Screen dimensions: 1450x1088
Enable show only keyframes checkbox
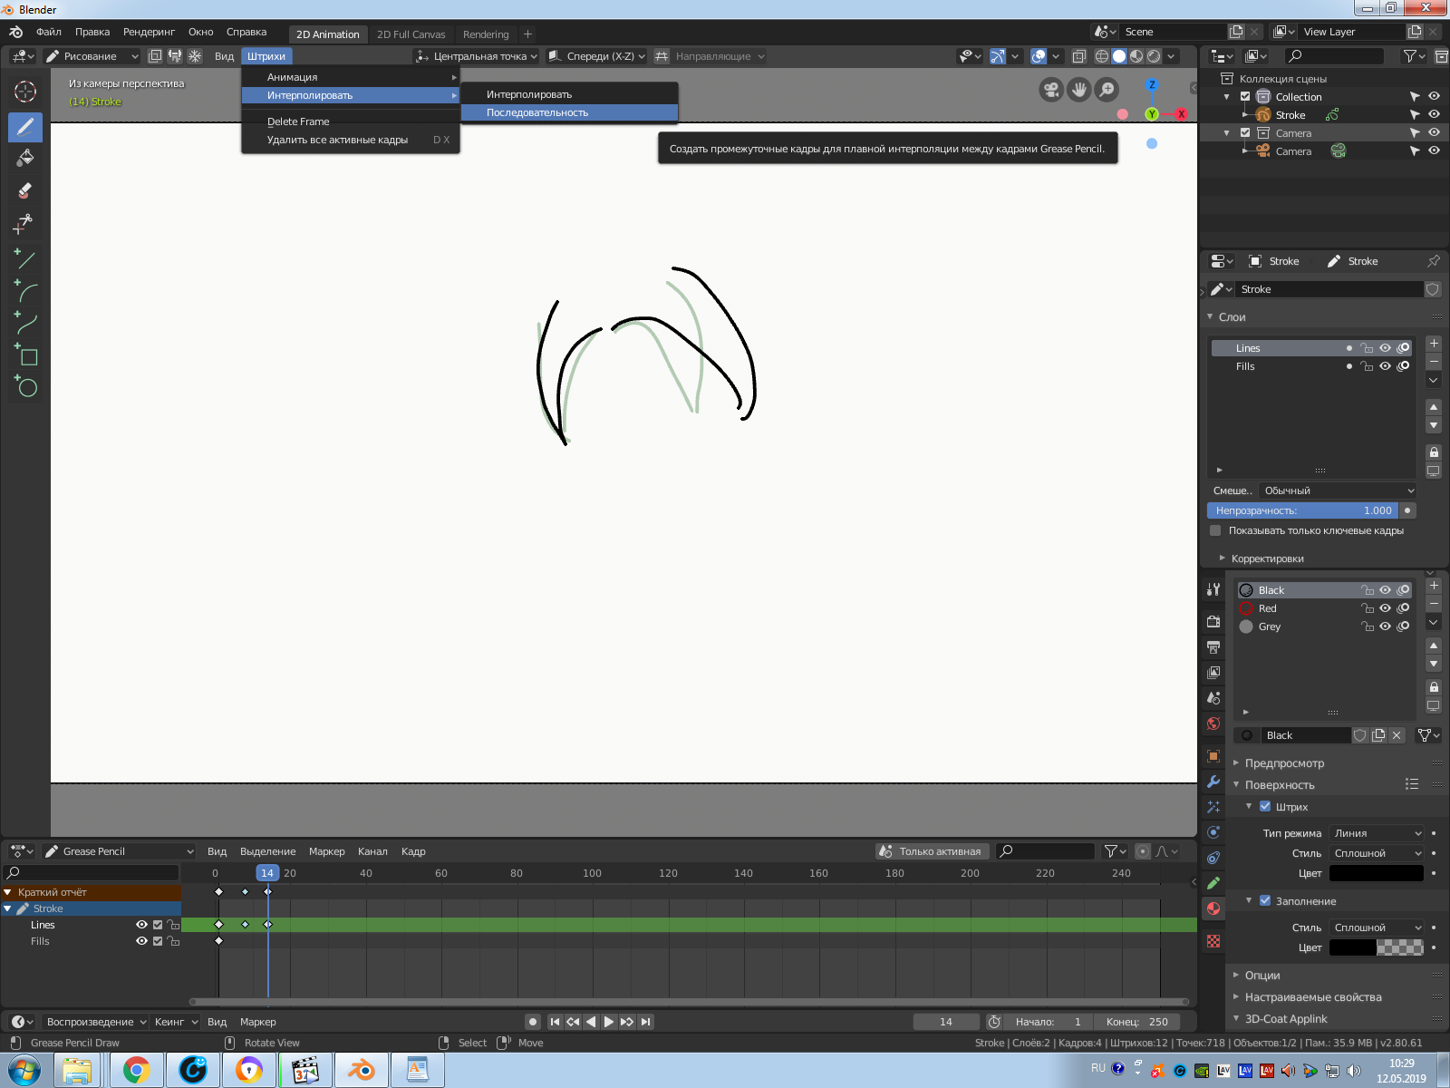point(1215,530)
